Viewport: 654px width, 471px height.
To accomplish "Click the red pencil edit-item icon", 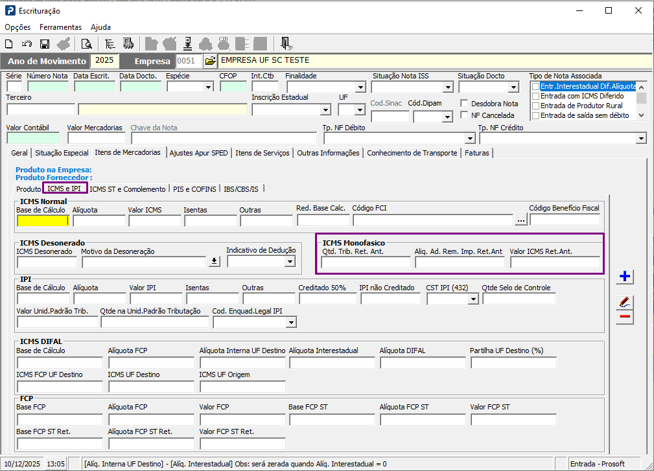I will click(x=625, y=302).
